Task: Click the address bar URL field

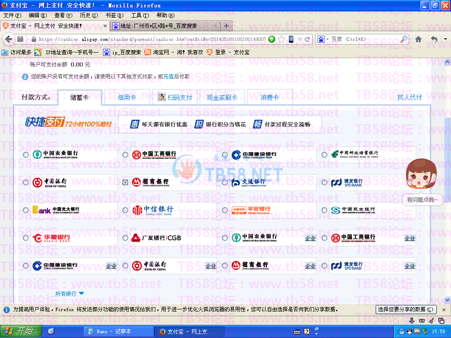Action: pos(152,39)
